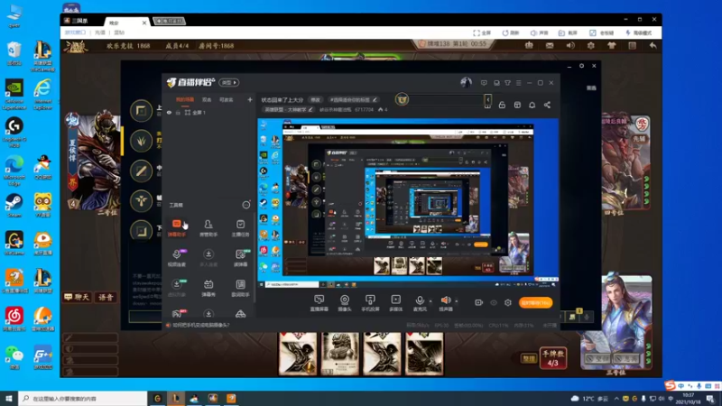The width and height of the screenshot is (722, 406).
Task: Edit the 英雄联盟 category label
Action: (x=288, y=109)
